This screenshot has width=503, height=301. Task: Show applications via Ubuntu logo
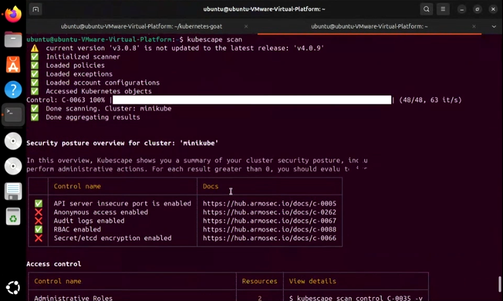pos(13,287)
